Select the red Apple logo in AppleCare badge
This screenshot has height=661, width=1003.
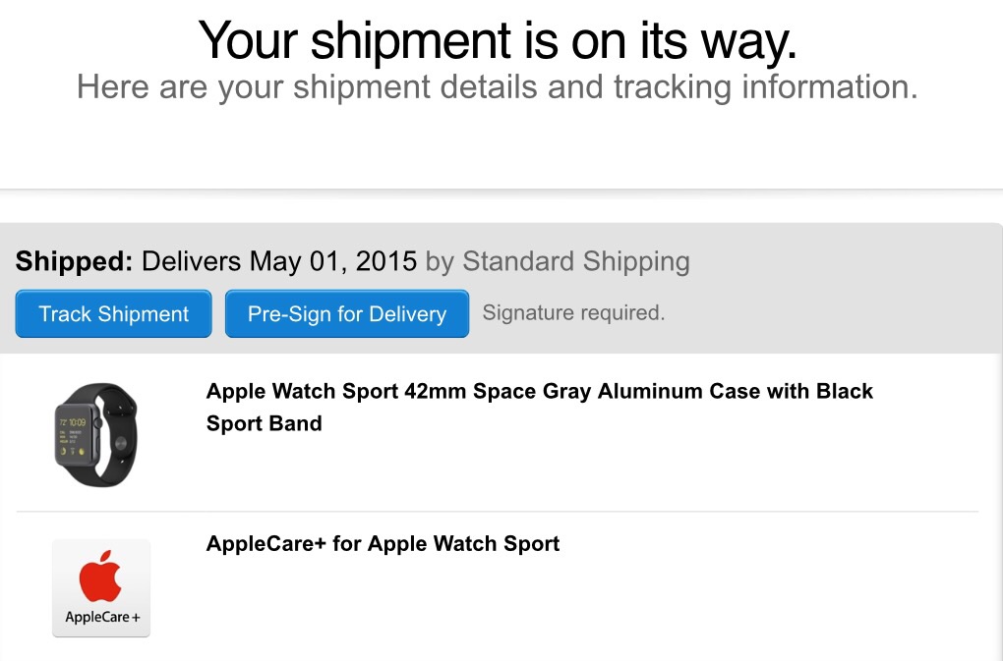101,576
